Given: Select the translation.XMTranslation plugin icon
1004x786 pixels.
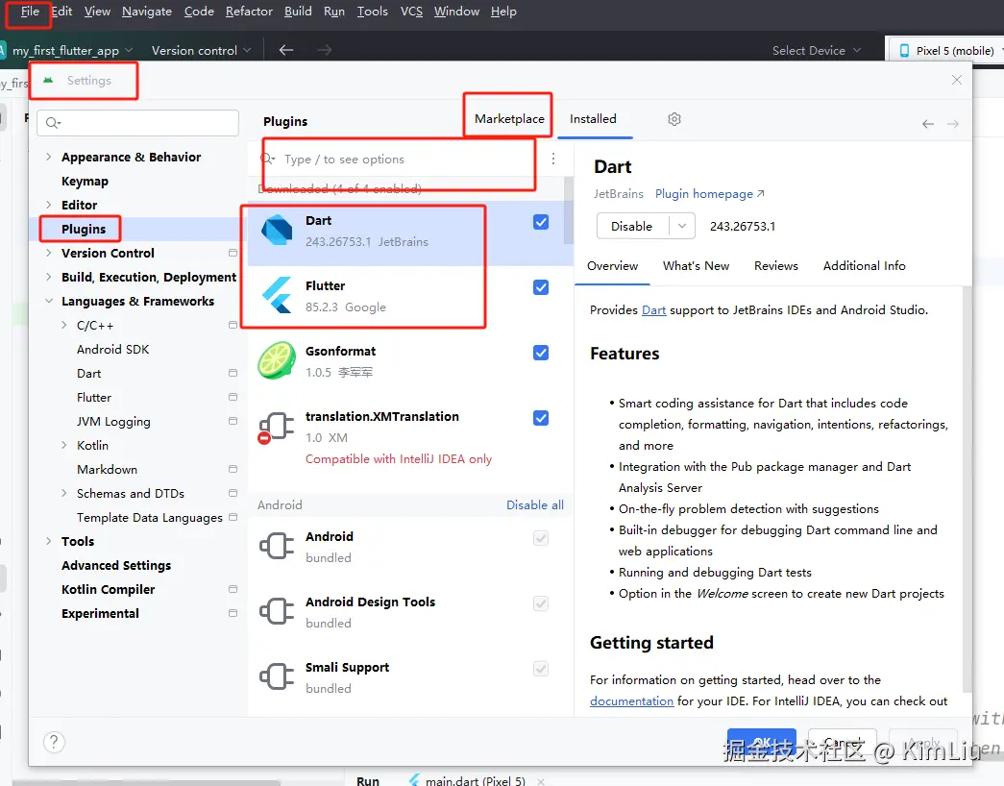Looking at the screenshot, I should pyautogui.click(x=276, y=427).
